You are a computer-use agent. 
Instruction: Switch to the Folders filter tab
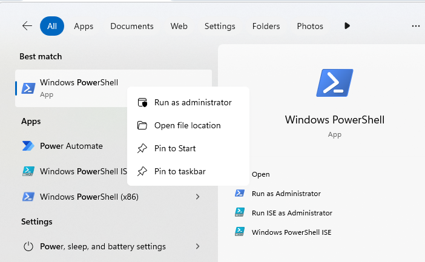(266, 26)
